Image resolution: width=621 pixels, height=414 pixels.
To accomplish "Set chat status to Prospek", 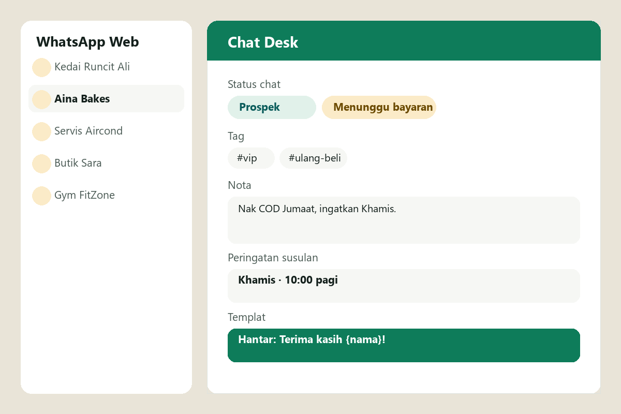I will 272,107.
